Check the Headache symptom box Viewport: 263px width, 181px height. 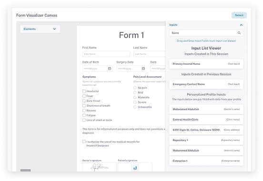pos(84,91)
